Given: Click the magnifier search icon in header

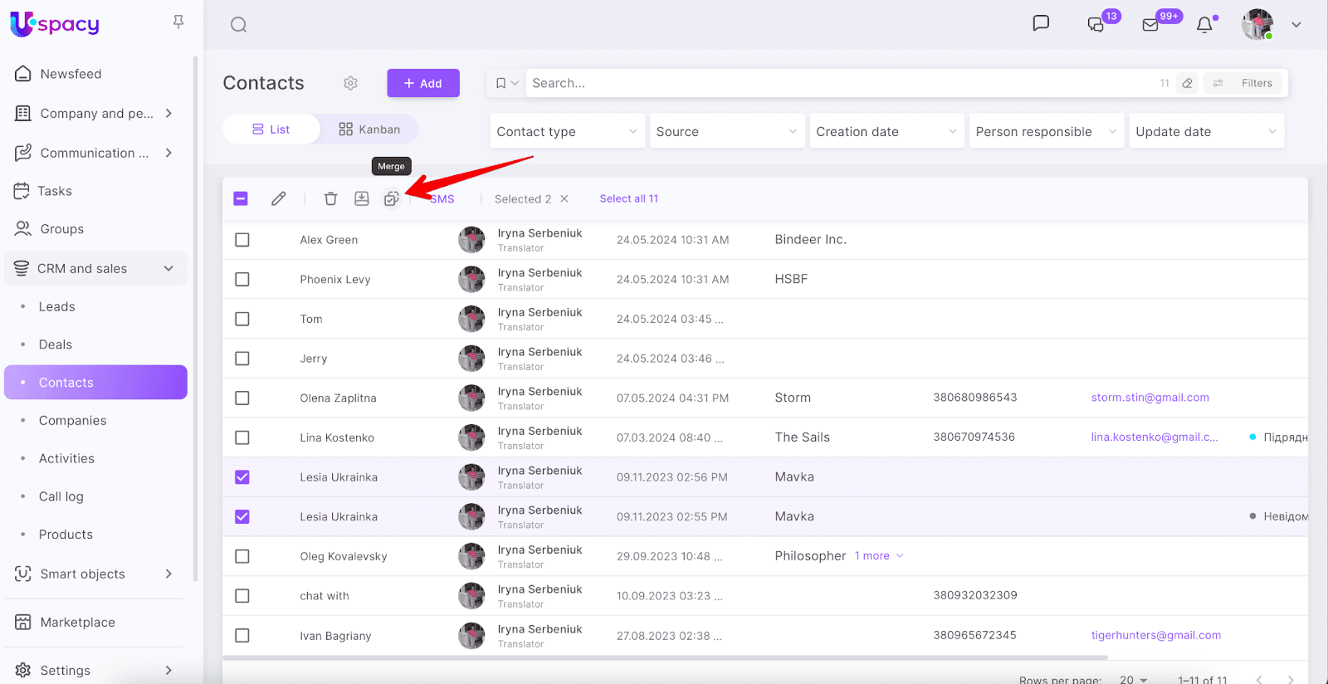Looking at the screenshot, I should tap(239, 25).
